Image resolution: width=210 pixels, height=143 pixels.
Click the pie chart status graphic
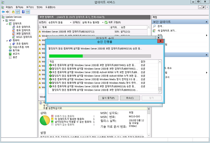(45, 120)
